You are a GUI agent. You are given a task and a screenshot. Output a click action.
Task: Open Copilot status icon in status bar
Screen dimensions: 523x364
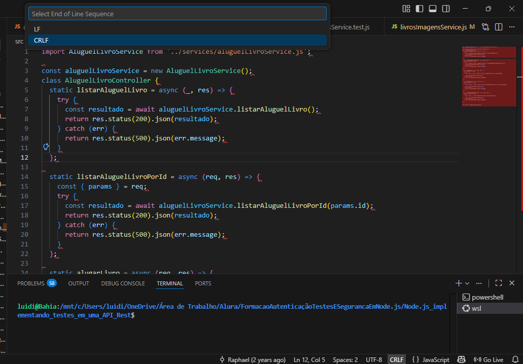(x=461, y=359)
